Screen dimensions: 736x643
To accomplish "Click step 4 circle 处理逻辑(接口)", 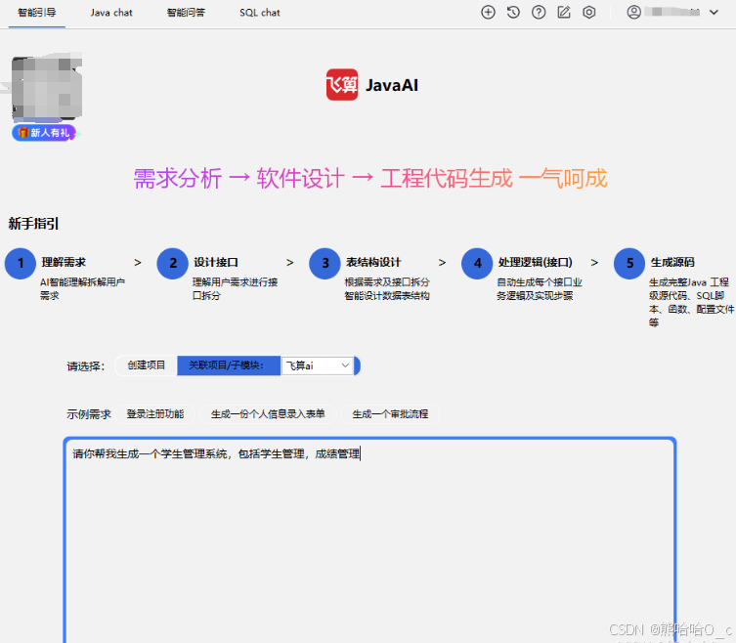I will [x=477, y=263].
